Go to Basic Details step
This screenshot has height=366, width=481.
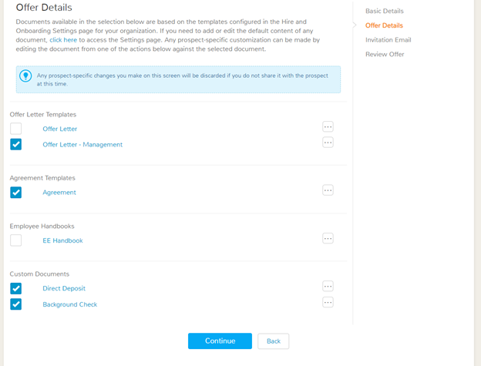pyautogui.click(x=385, y=11)
